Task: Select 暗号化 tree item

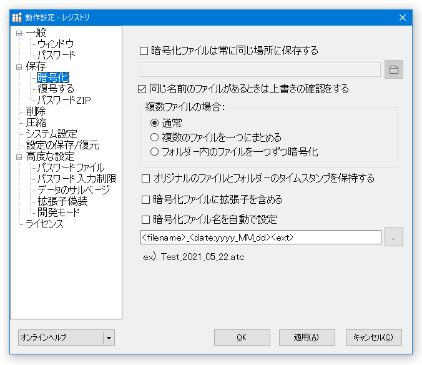Action: pos(53,77)
